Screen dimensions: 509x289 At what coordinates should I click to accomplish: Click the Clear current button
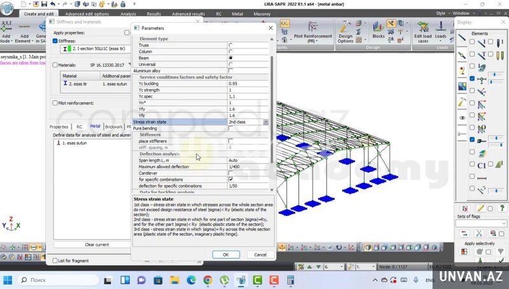pos(97,244)
